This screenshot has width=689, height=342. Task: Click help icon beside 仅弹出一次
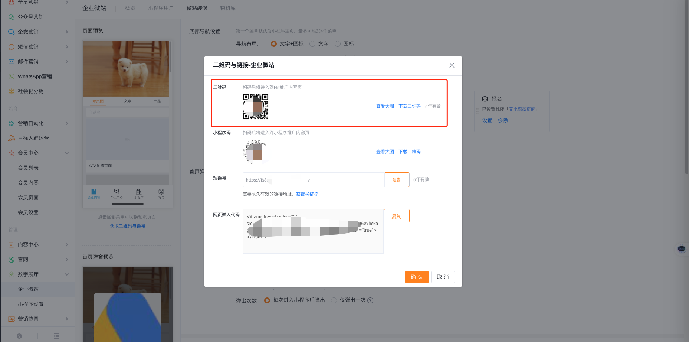click(x=370, y=300)
